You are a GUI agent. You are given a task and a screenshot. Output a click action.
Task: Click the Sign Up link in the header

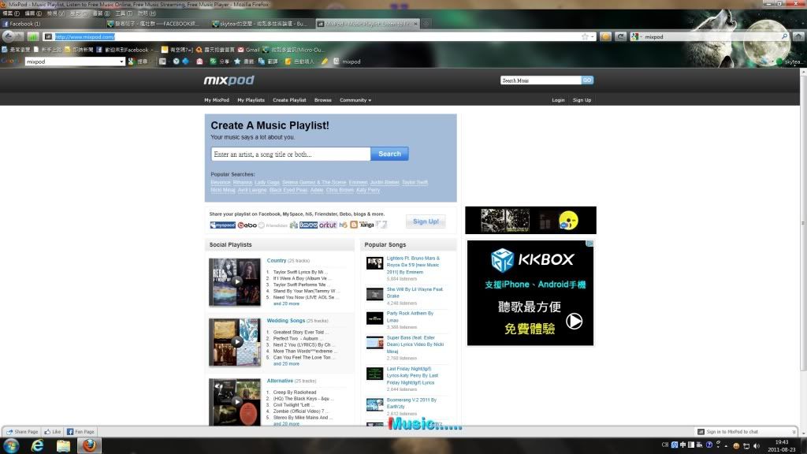[x=582, y=100]
